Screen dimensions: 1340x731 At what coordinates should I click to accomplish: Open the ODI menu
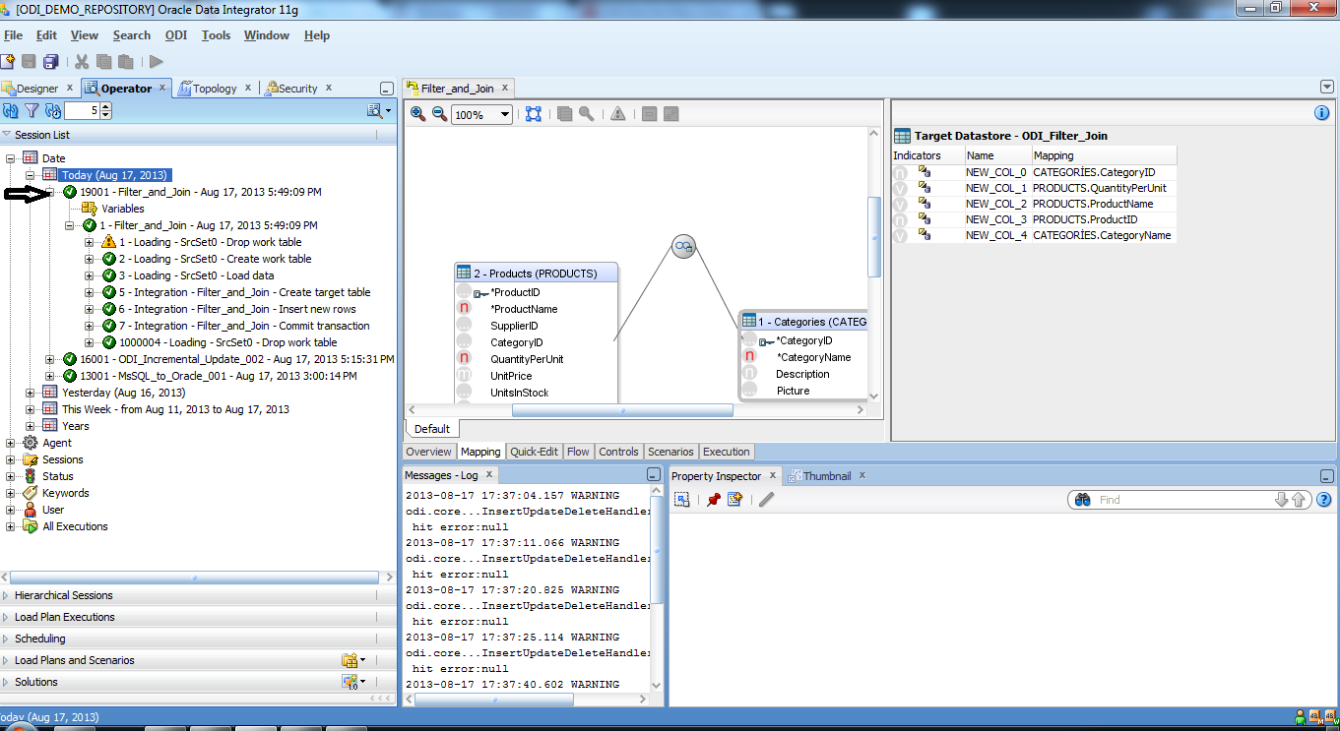coord(176,35)
